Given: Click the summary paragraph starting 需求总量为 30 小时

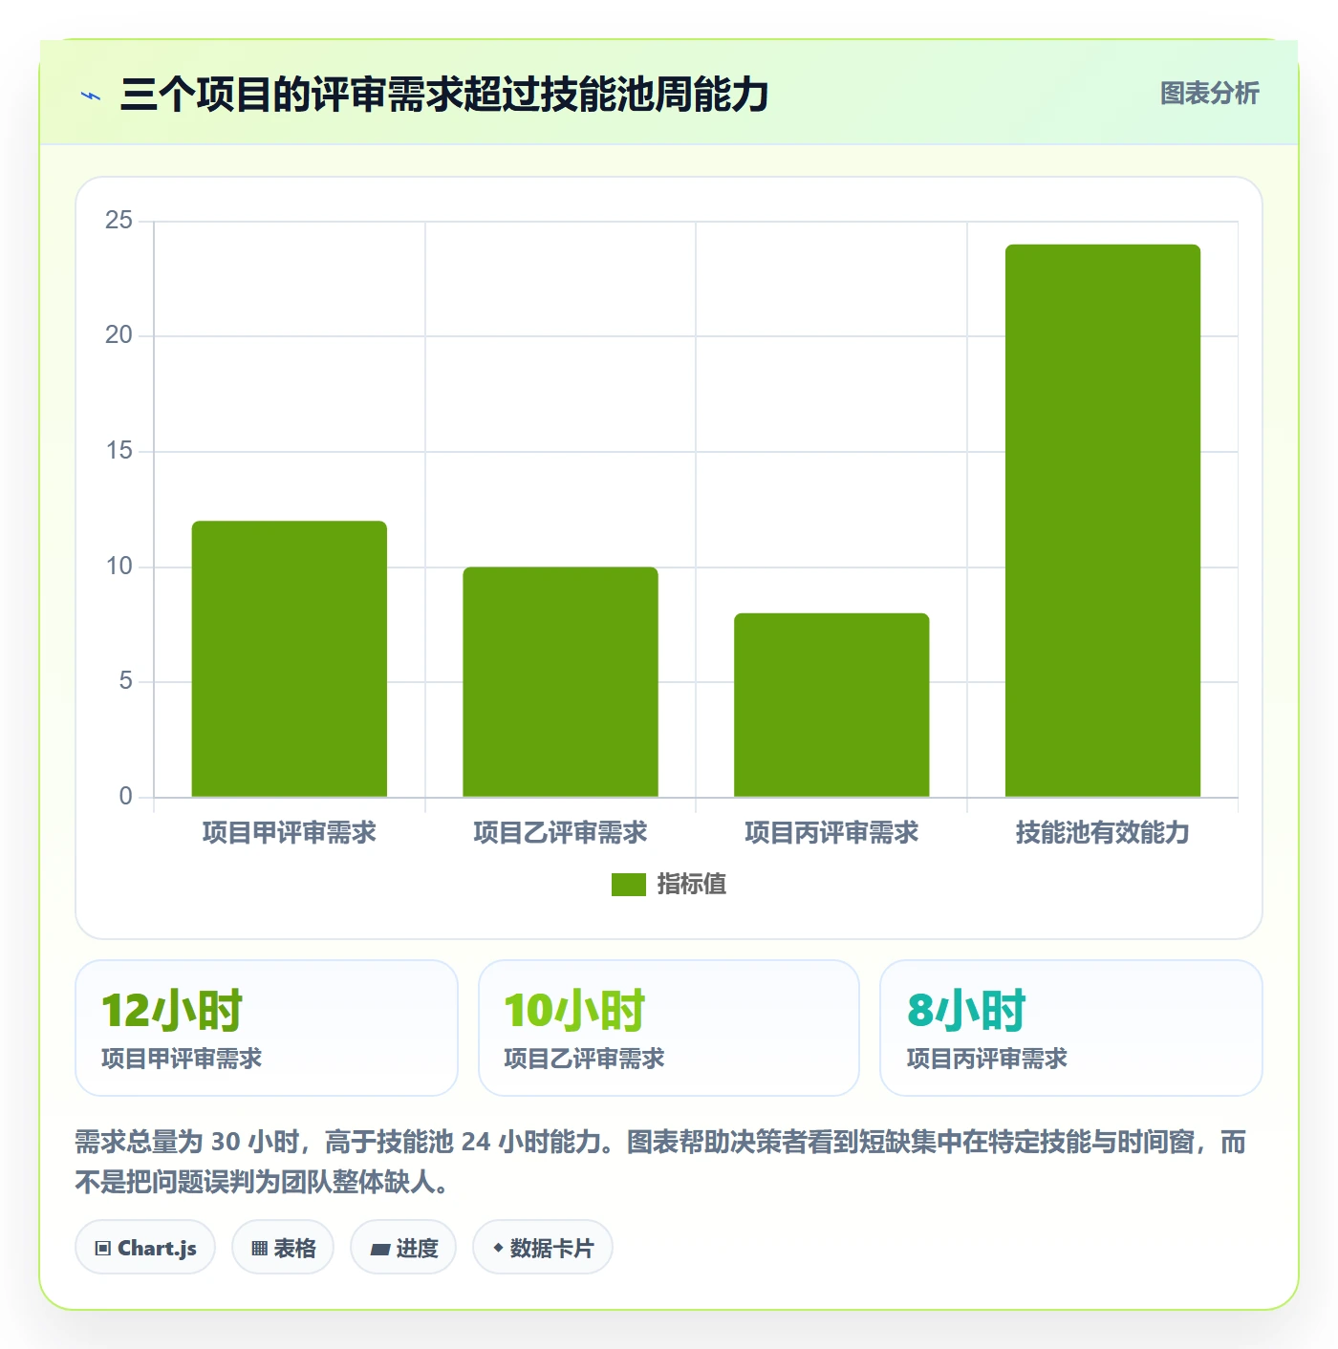Looking at the screenshot, I should [661, 1162].
